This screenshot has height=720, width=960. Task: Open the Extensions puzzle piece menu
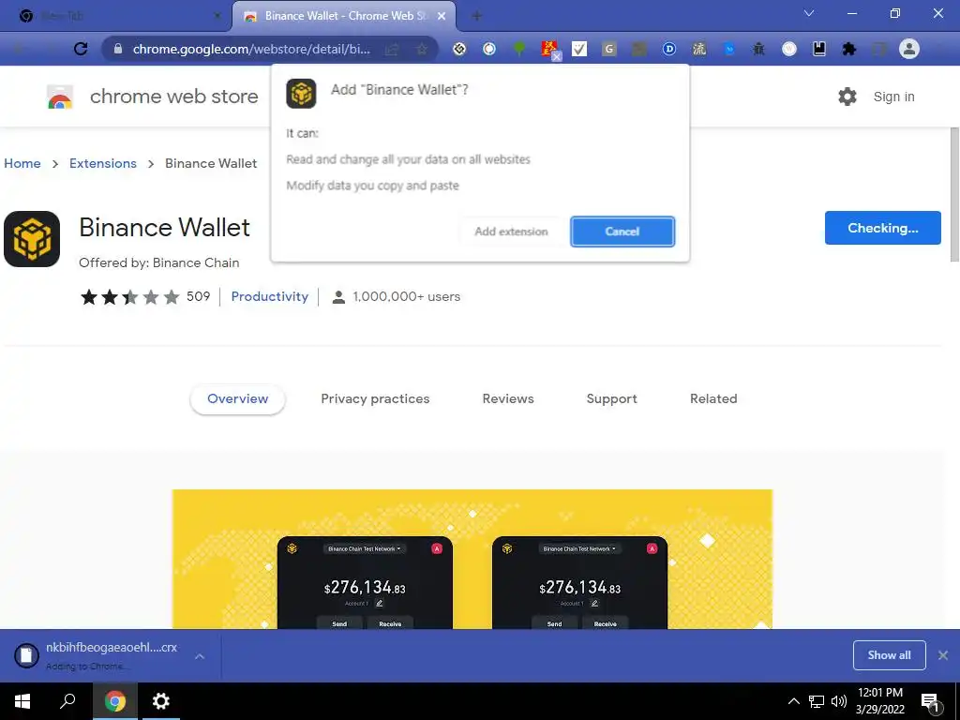click(x=849, y=49)
